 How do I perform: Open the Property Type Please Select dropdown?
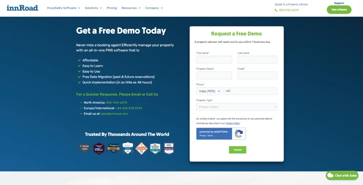click(237, 107)
